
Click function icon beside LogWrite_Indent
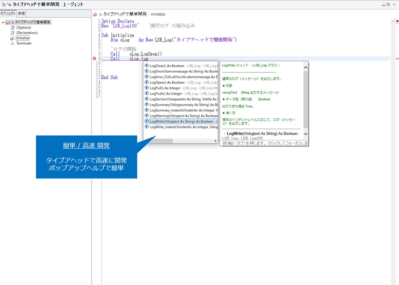click(146, 127)
